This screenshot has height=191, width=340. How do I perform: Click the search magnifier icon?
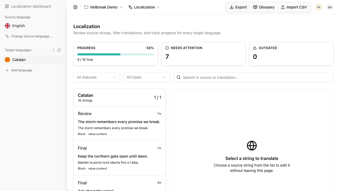point(178,77)
